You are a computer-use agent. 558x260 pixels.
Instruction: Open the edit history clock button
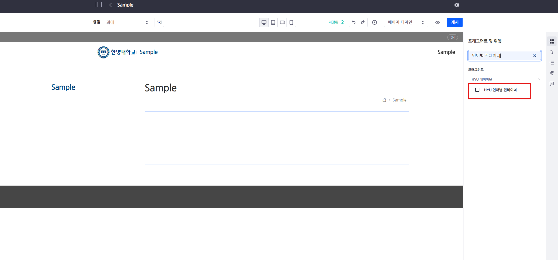point(374,22)
